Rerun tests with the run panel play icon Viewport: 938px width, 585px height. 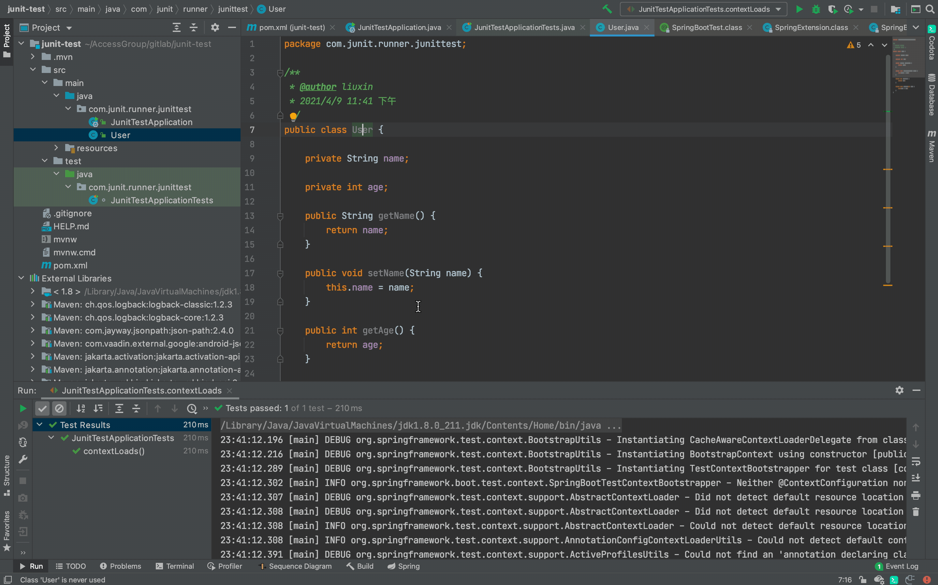23,408
